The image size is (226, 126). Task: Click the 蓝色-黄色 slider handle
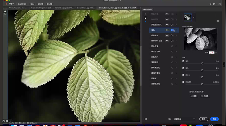[202, 70]
